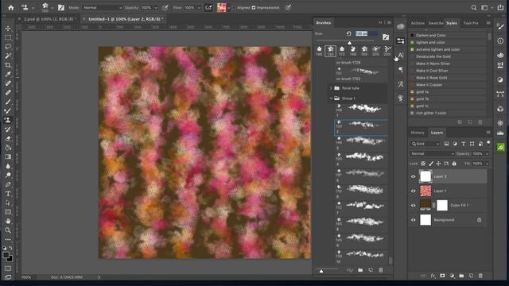Click the brush size input field
This screenshot has width=509, height=286.
click(x=366, y=33)
